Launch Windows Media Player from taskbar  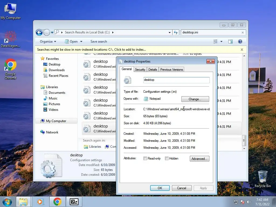click(40, 202)
